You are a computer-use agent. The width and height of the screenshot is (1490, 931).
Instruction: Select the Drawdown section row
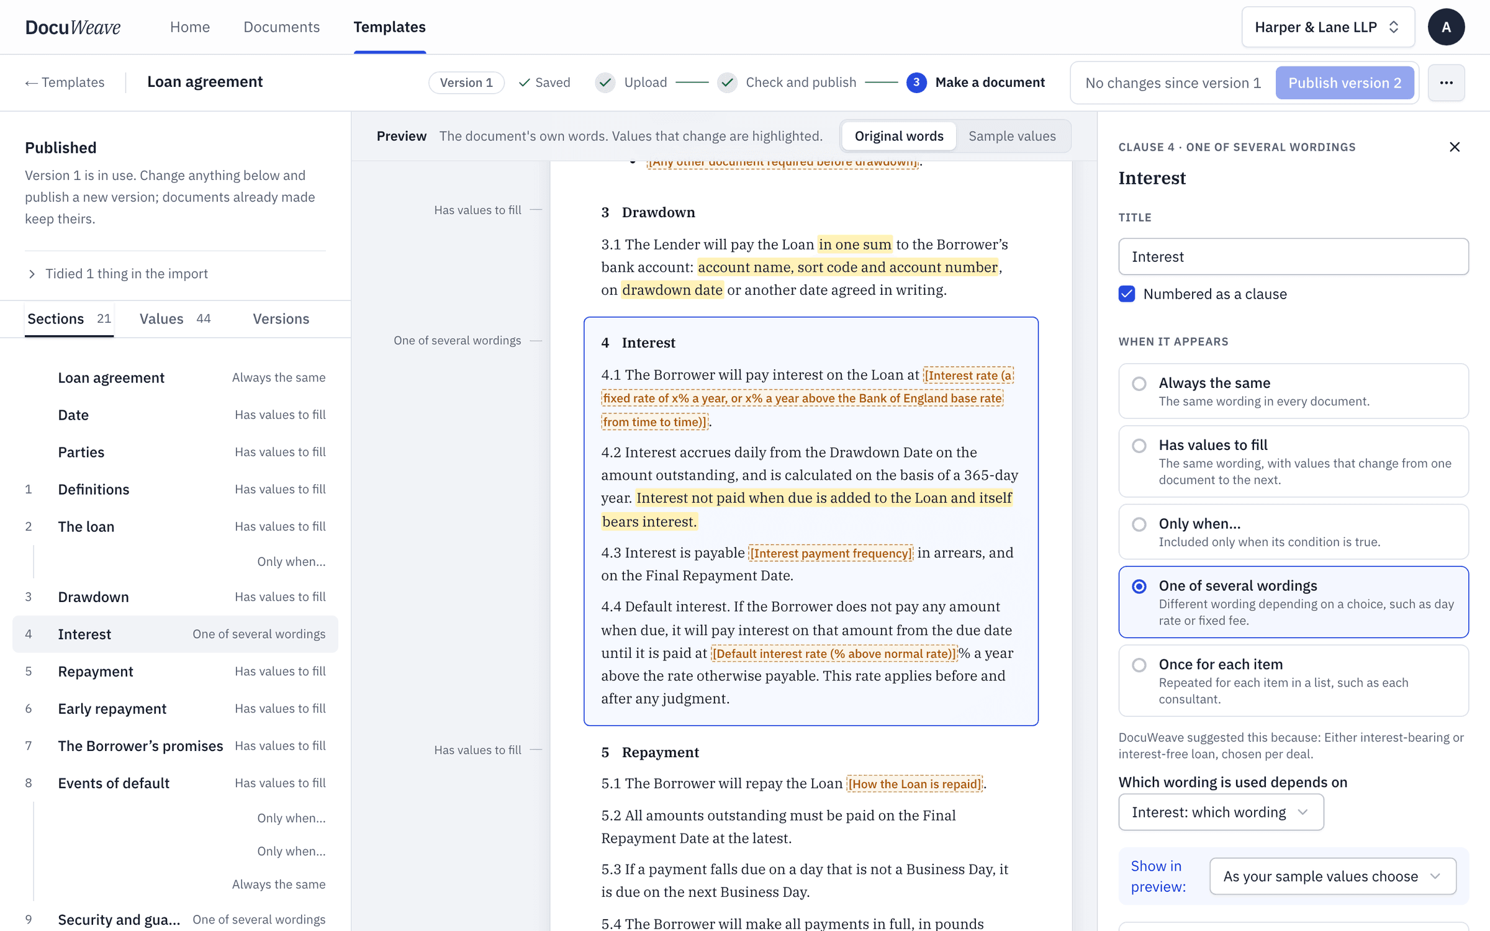(175, 597)
